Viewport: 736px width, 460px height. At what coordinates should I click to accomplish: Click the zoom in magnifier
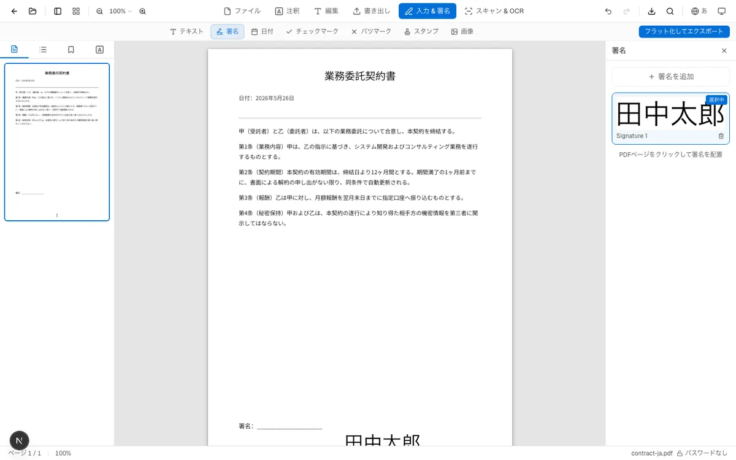click(x=143, y=11)
